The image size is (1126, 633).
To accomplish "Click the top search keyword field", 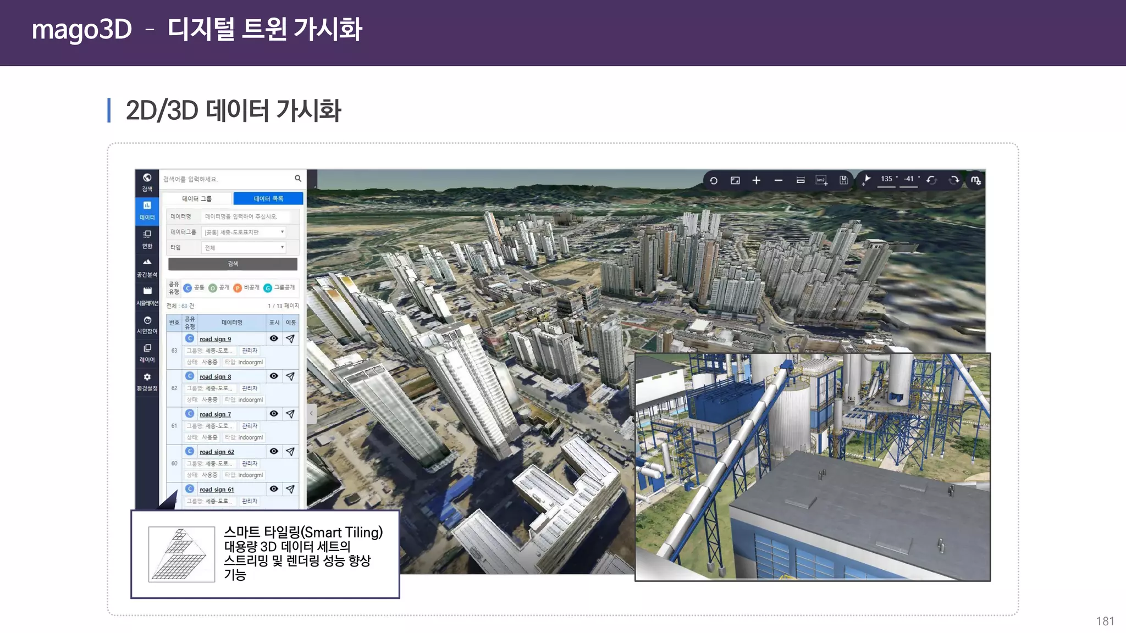I will pyautogui.click(x=227, y=179).
